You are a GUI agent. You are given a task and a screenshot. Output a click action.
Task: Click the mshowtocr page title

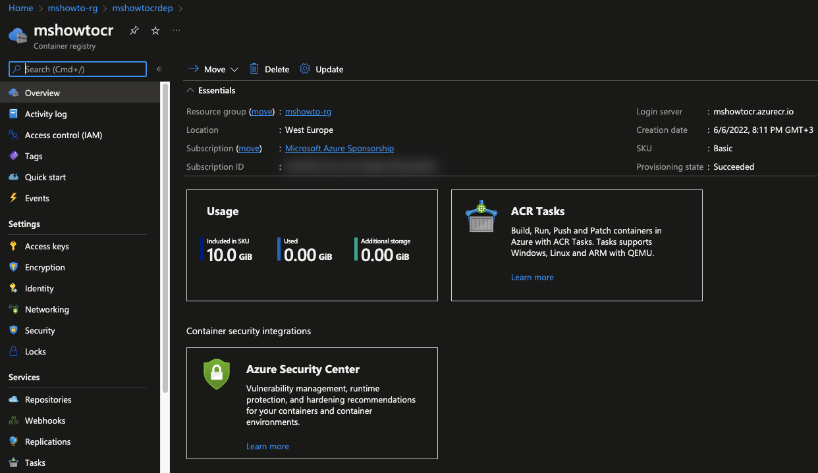74,31
